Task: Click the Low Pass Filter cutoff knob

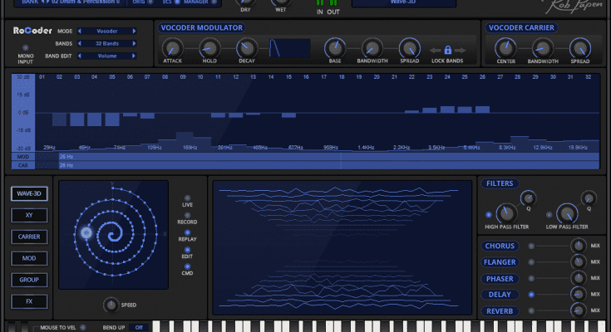Action: pyautogui.click(x=567, y=213)
